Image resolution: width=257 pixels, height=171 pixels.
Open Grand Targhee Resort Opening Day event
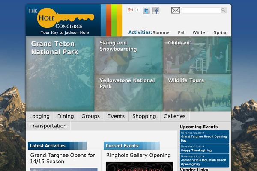[x=204, y=137]
